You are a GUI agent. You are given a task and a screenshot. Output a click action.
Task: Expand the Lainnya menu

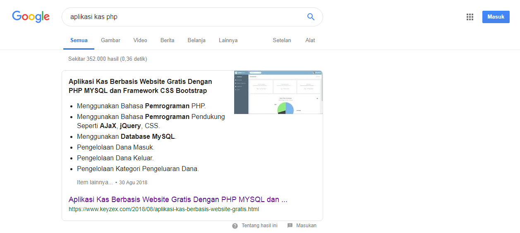(228, 40)
